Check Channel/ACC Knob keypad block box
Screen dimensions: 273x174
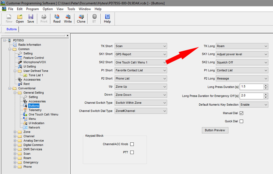(132, 144)
